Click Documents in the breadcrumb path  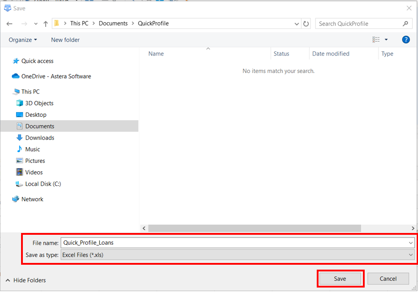tap(113, 24)
